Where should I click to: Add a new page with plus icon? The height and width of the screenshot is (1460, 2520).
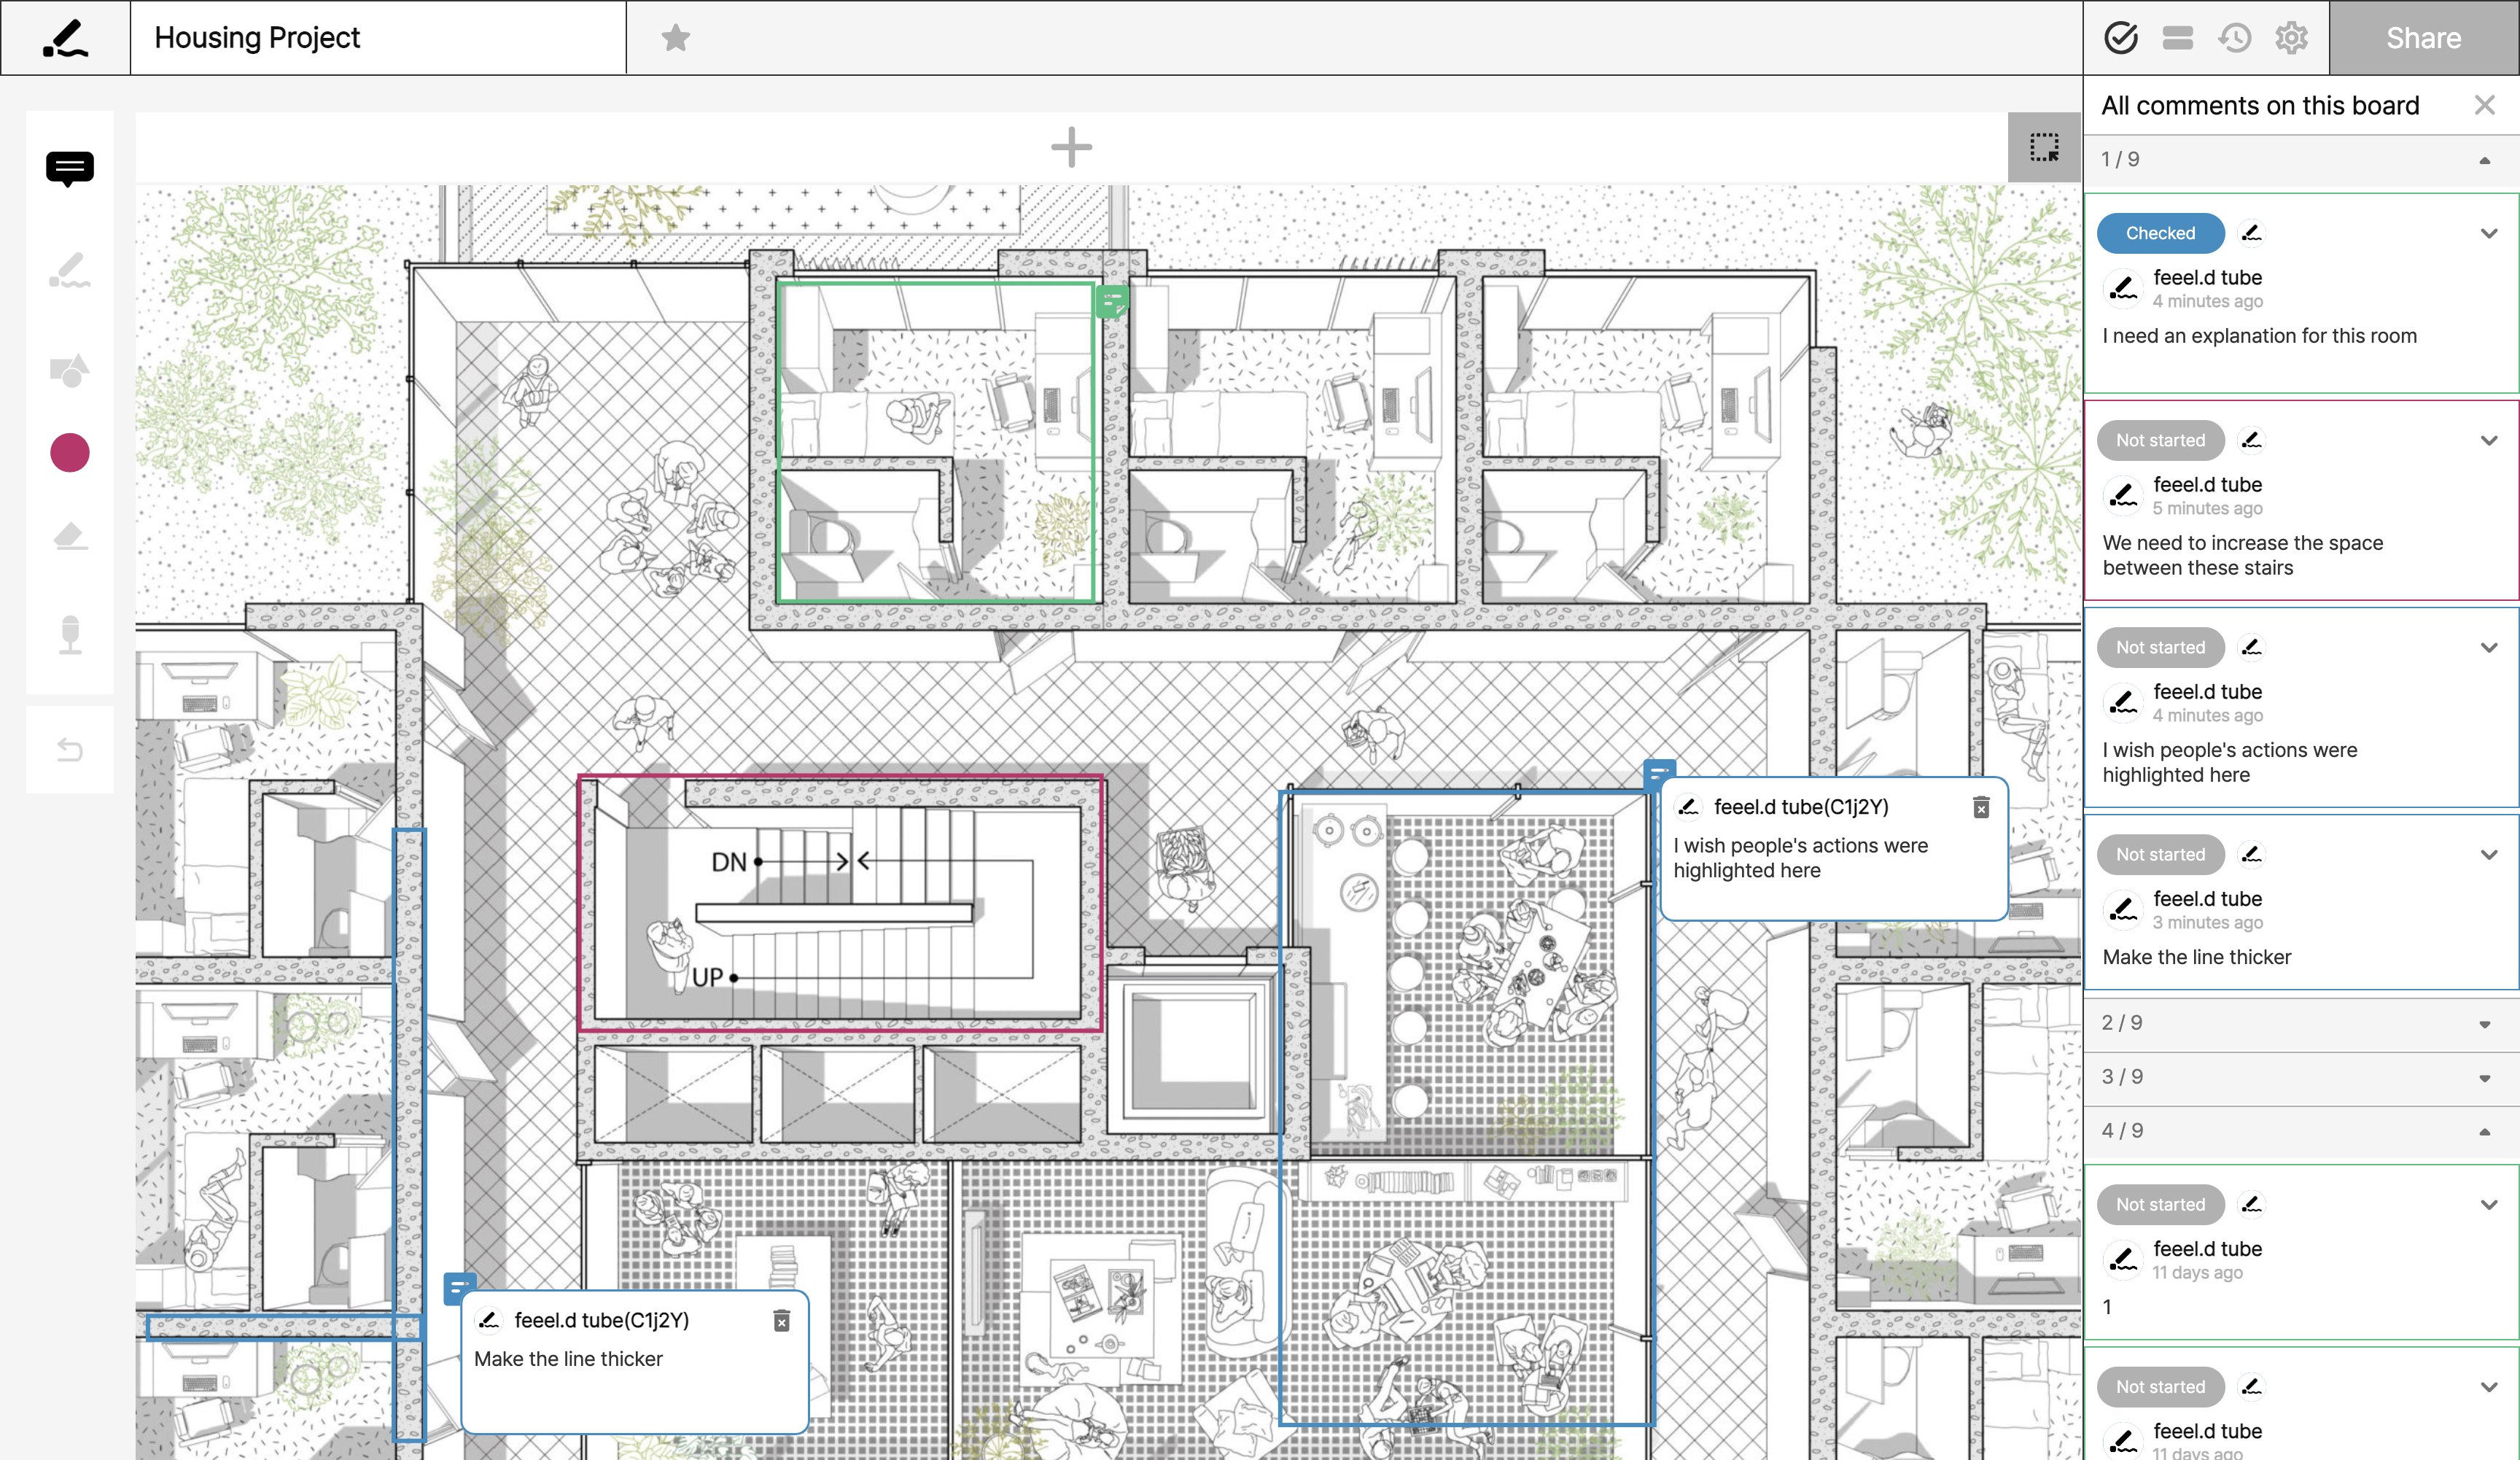click(x=1071, y=147)
